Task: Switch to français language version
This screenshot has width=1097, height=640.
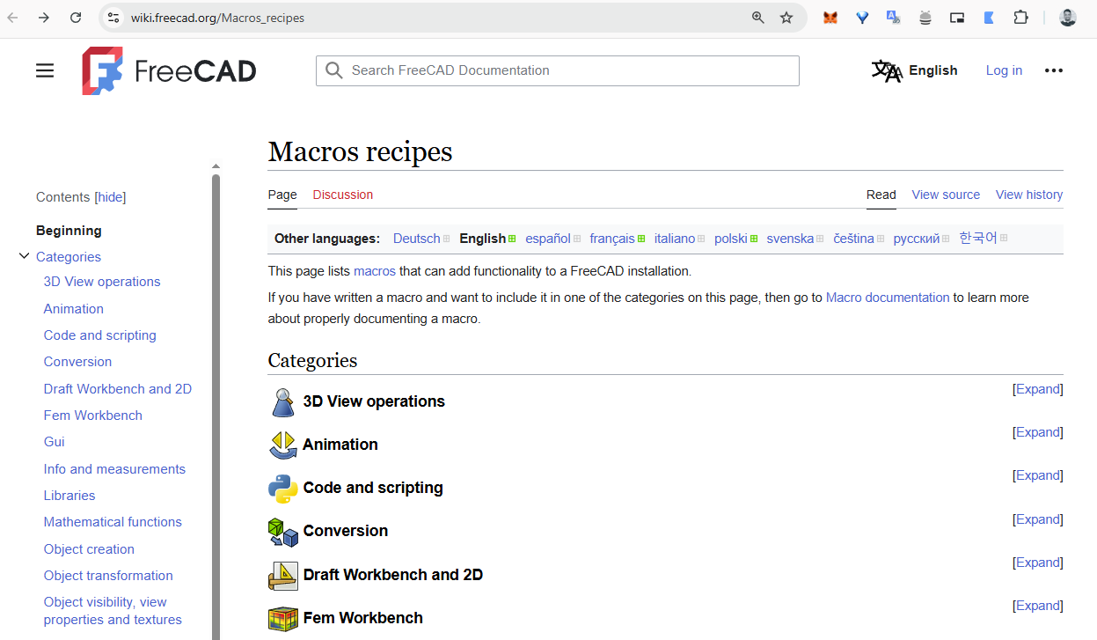Action: [x=612, y=239]
